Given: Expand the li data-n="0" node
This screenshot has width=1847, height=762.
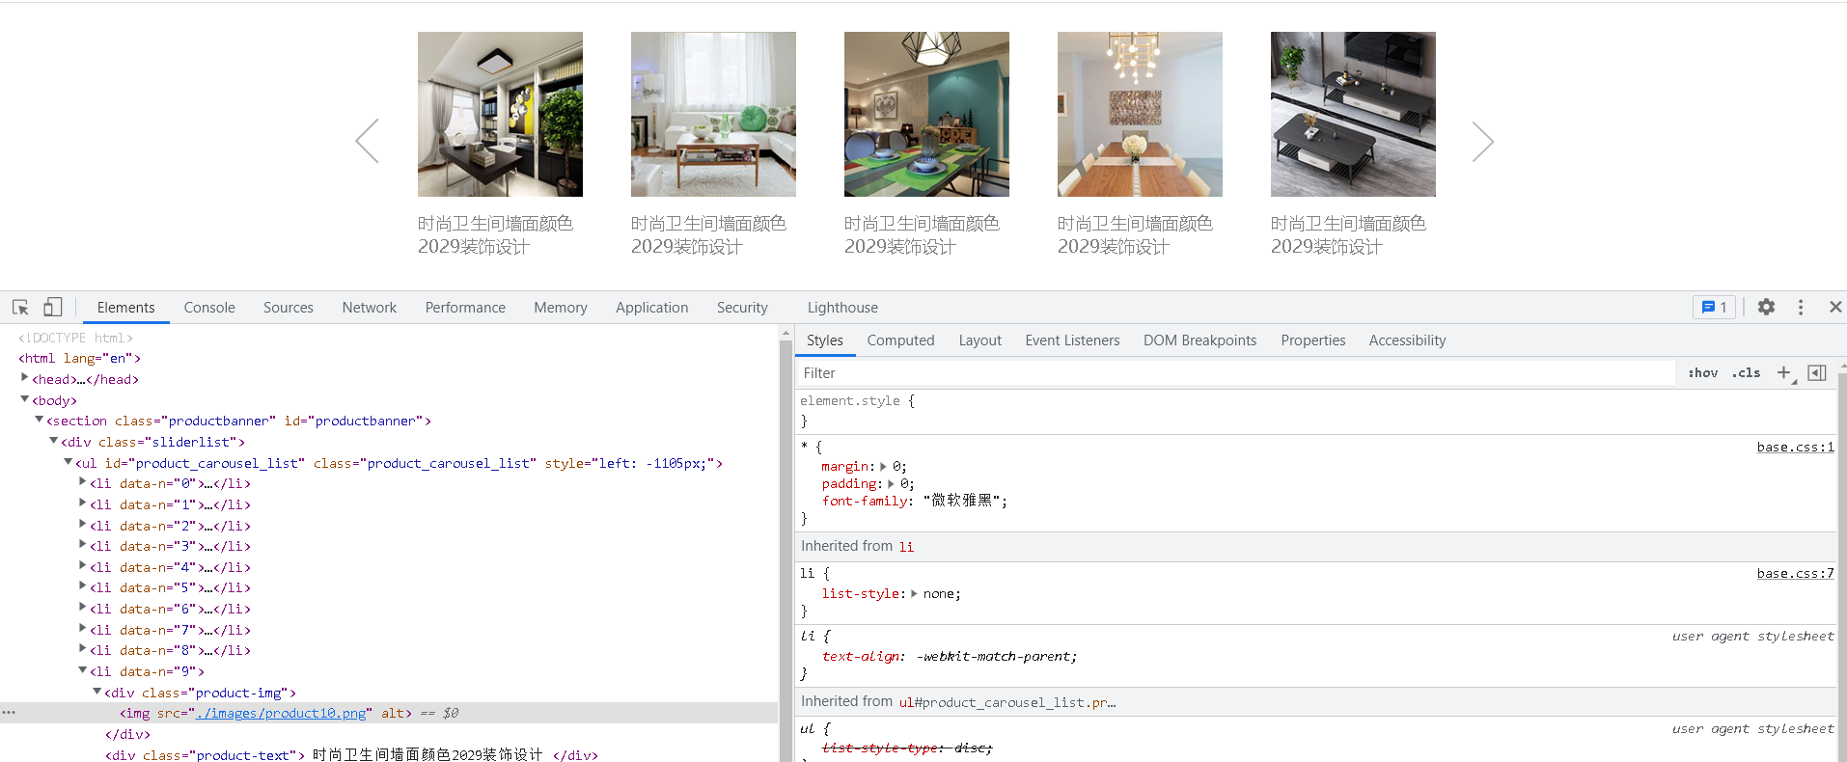Looking at the screenshot, I should 83,482.
